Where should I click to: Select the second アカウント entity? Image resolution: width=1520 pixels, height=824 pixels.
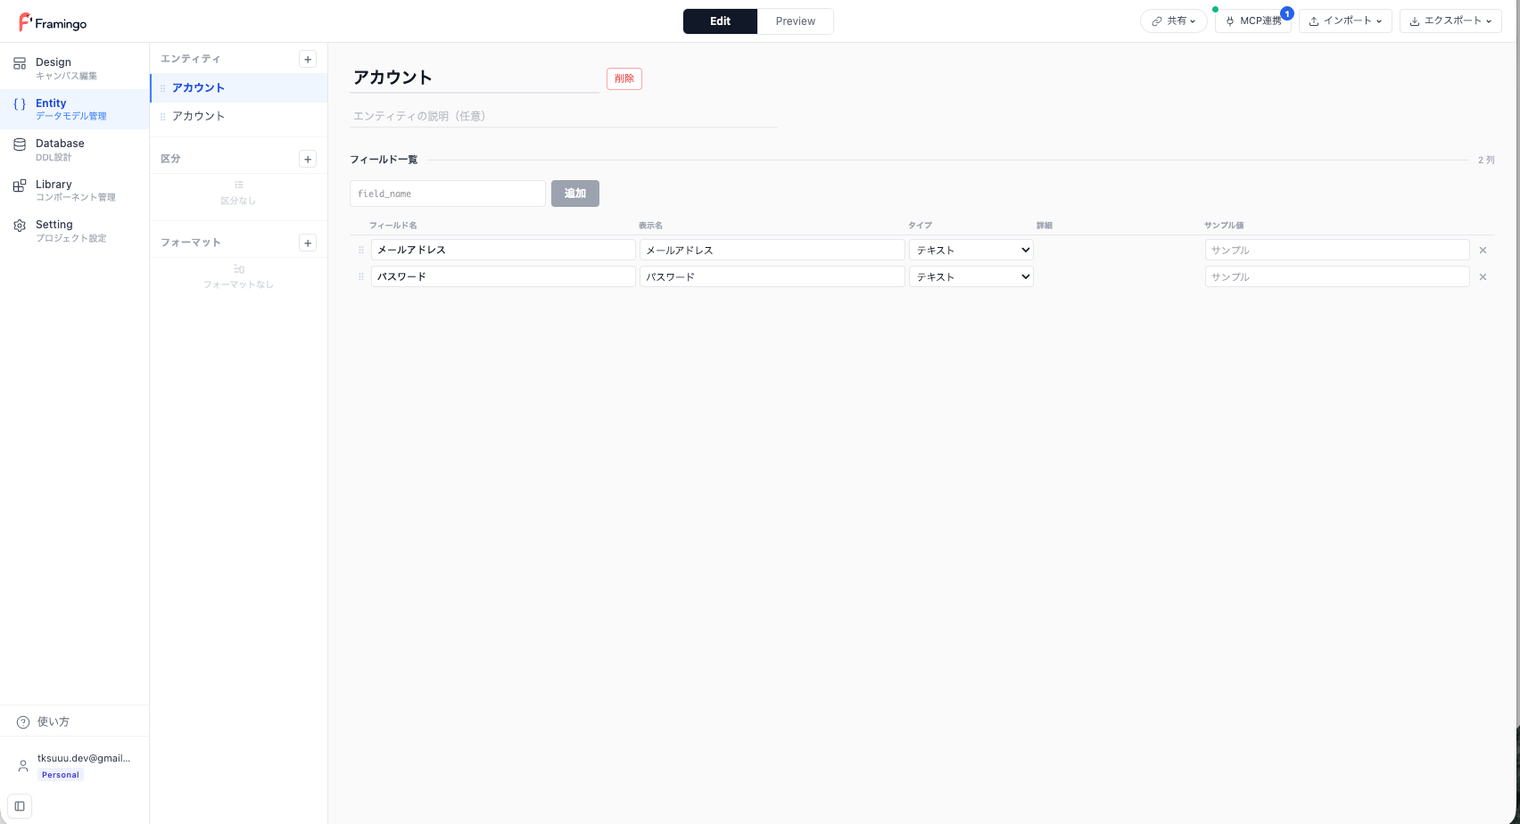coord(239,117)
